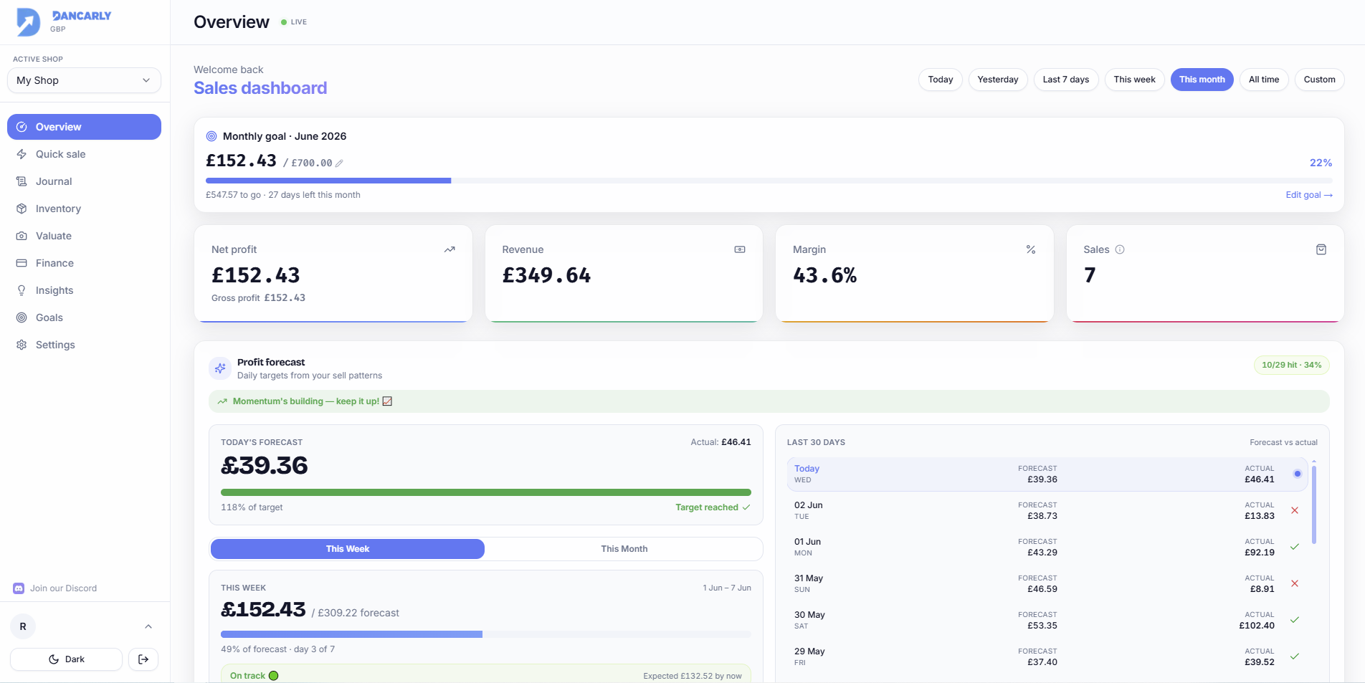Click the green check for 01 Jun
Image resolution: width=1365 pixels, height=683 pixels.
(x=1295, y=547)
